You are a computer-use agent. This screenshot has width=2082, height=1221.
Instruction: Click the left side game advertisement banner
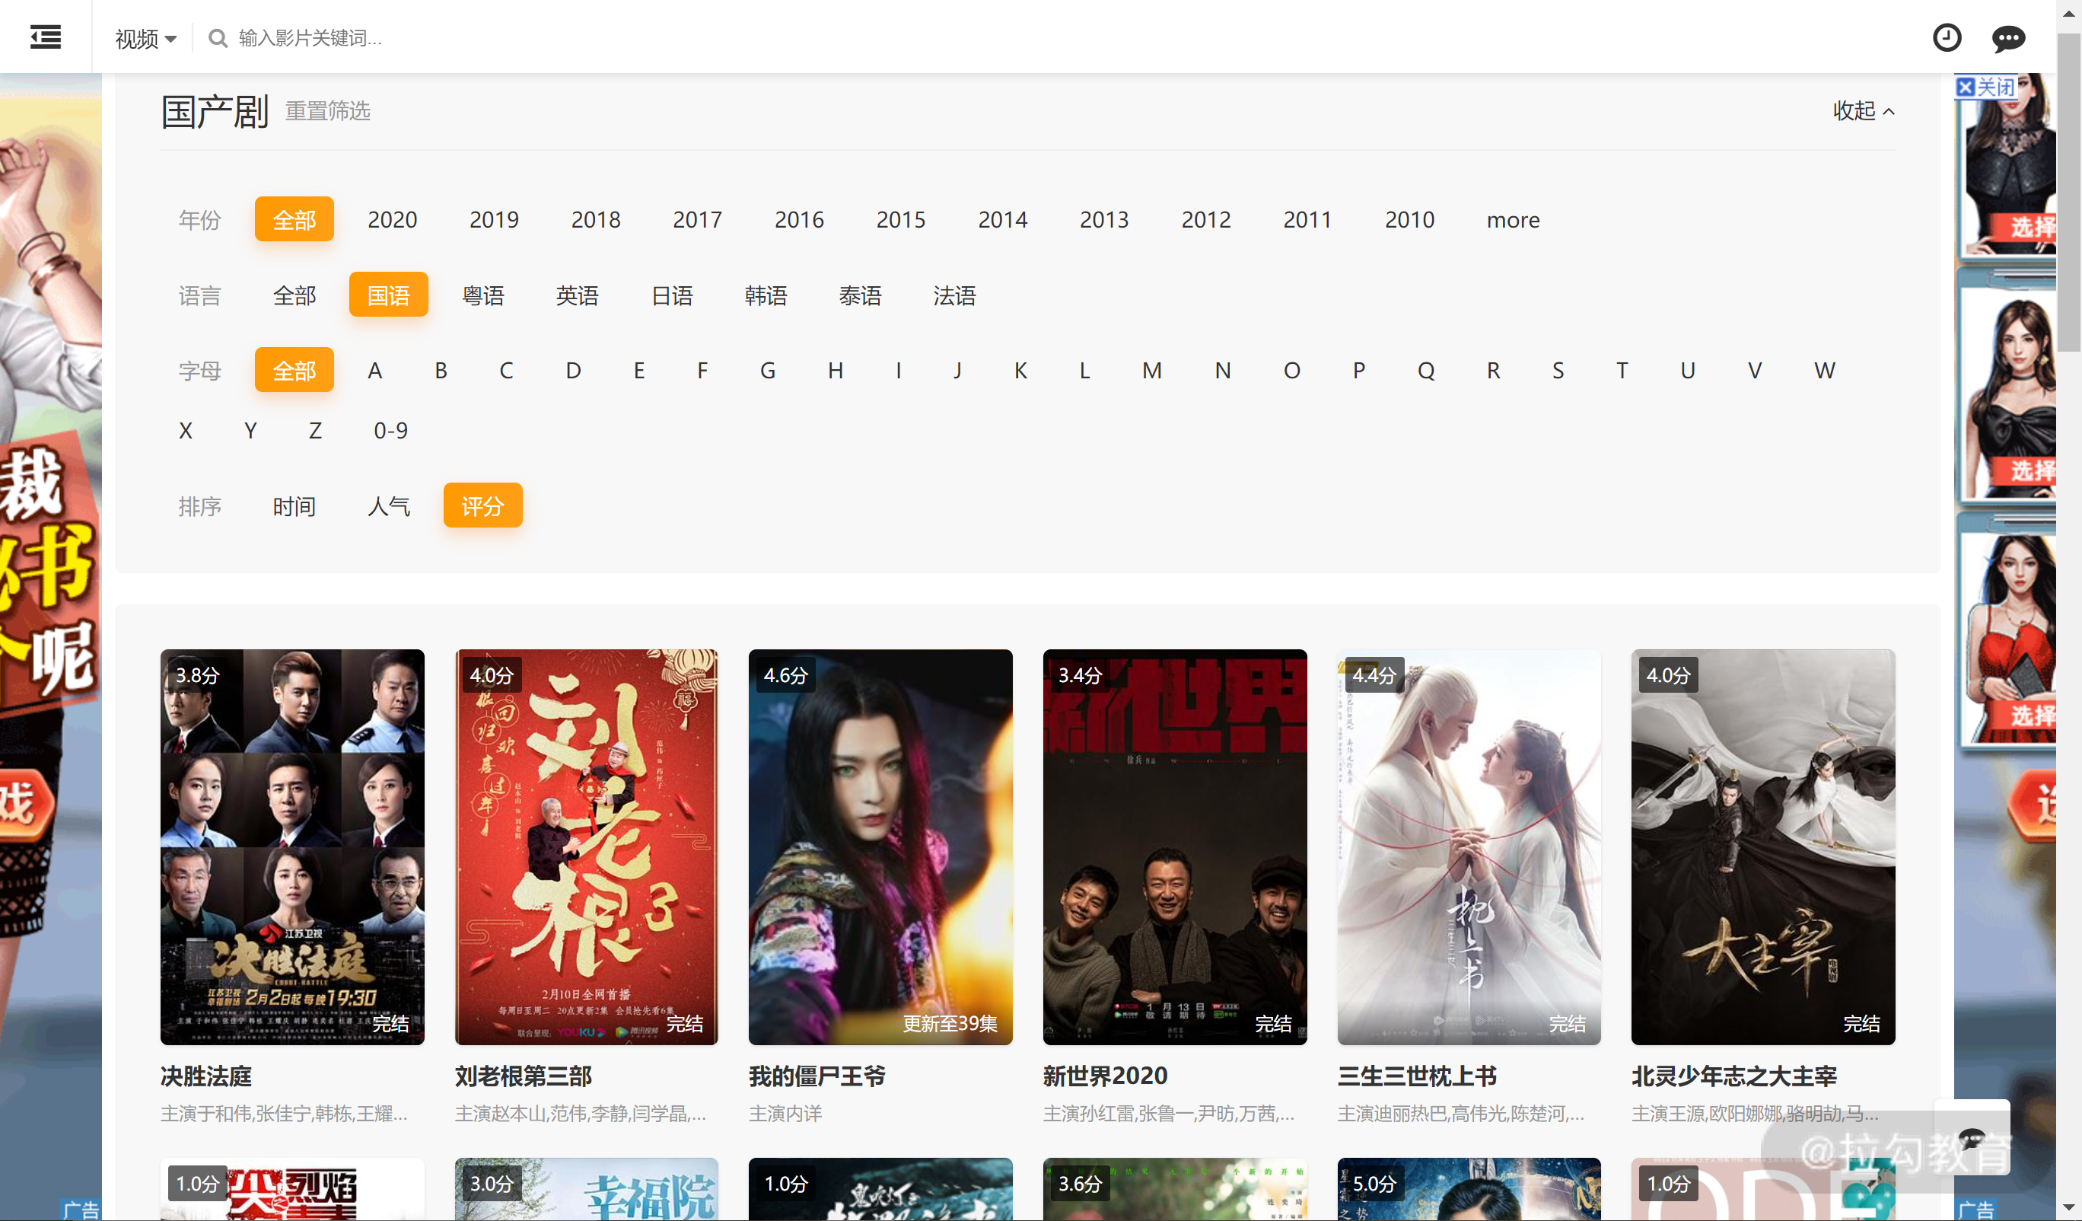tap(51, 646)
